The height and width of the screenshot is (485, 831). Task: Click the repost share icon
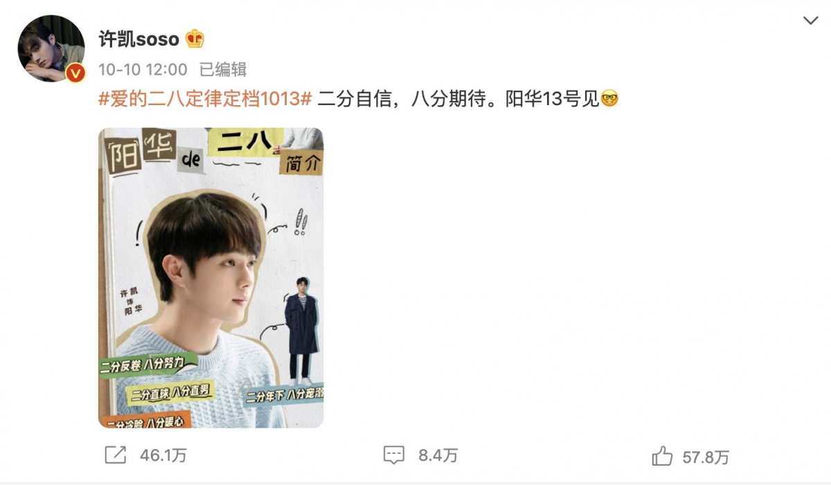[115, 455]
